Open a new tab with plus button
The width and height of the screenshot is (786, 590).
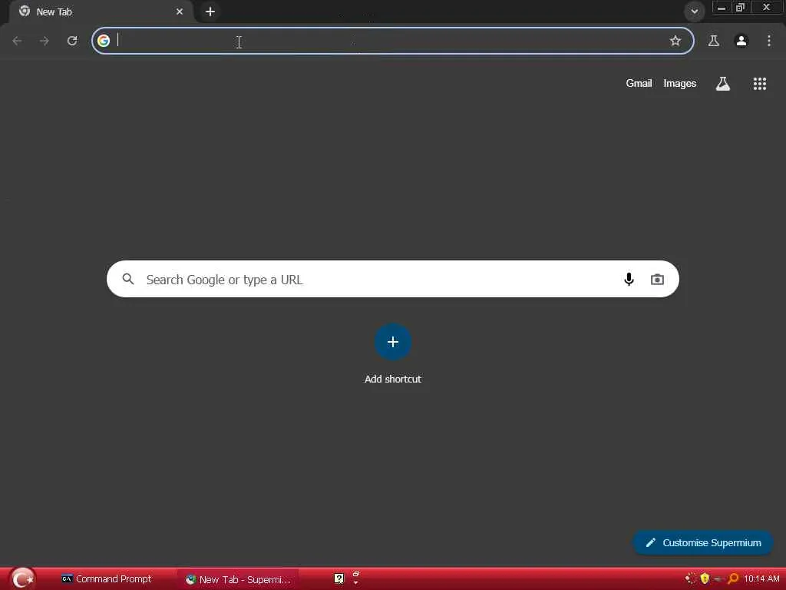210,12
